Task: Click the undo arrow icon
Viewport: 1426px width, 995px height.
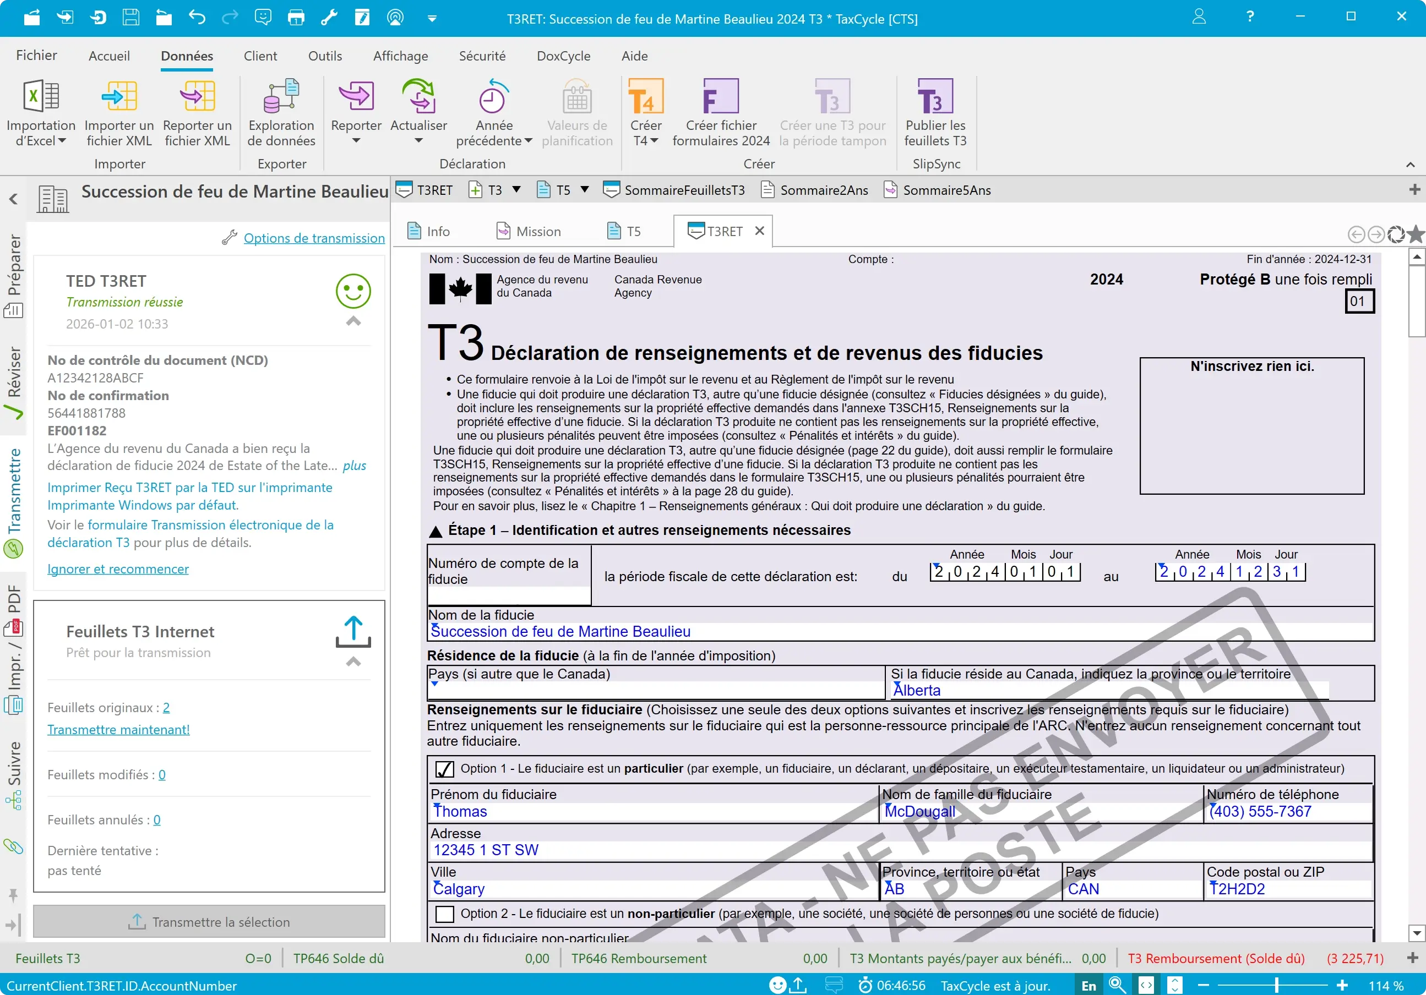Action: coord(196,18)
